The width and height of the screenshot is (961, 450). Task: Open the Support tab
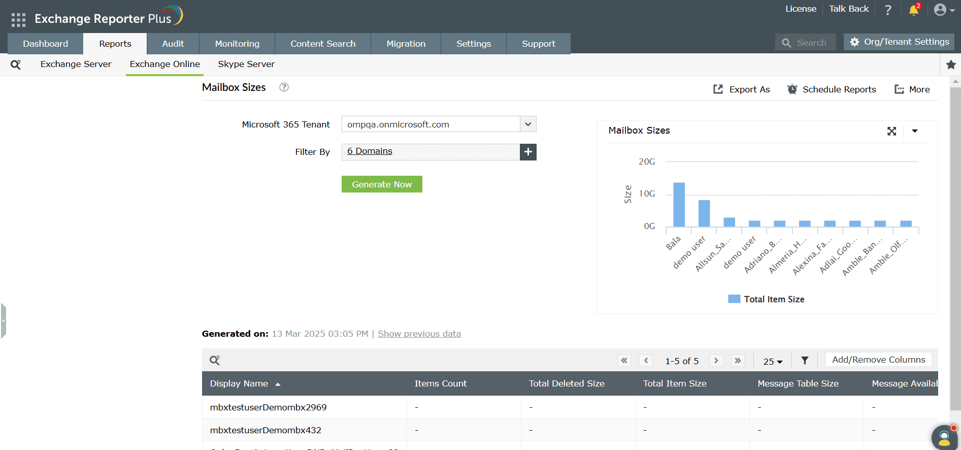[539, 44]
